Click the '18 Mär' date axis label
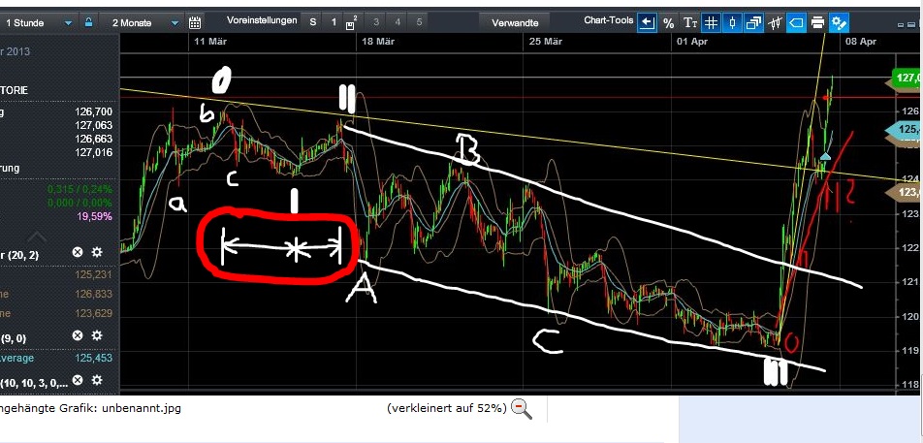This screenshot has height=443, width=923. 377,41
